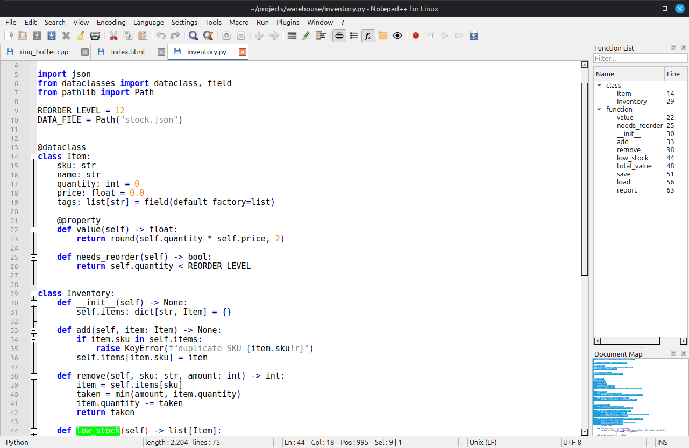Close the Function List panel
This screenshot has width=689, height=448.
coord(683,47)
